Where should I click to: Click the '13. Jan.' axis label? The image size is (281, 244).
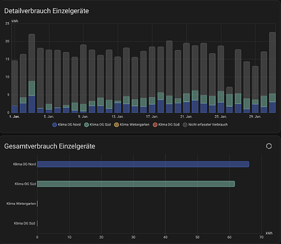[118, 116]
